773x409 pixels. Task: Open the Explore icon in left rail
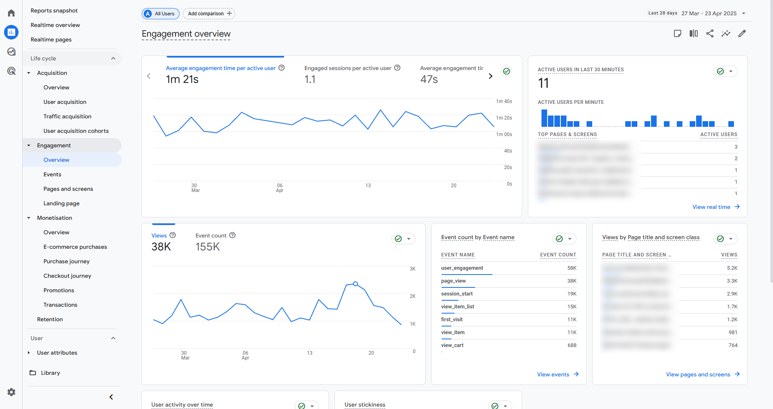point(11,52)
